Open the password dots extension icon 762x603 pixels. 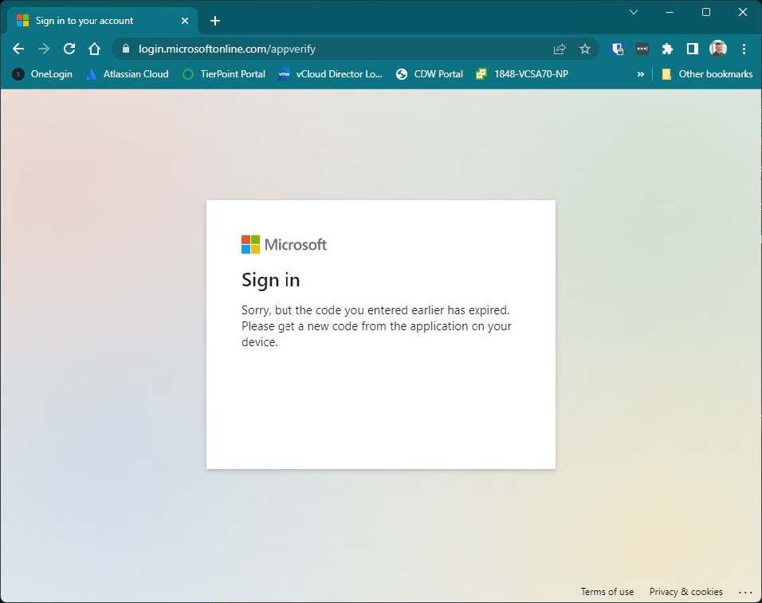coord(642,49)
